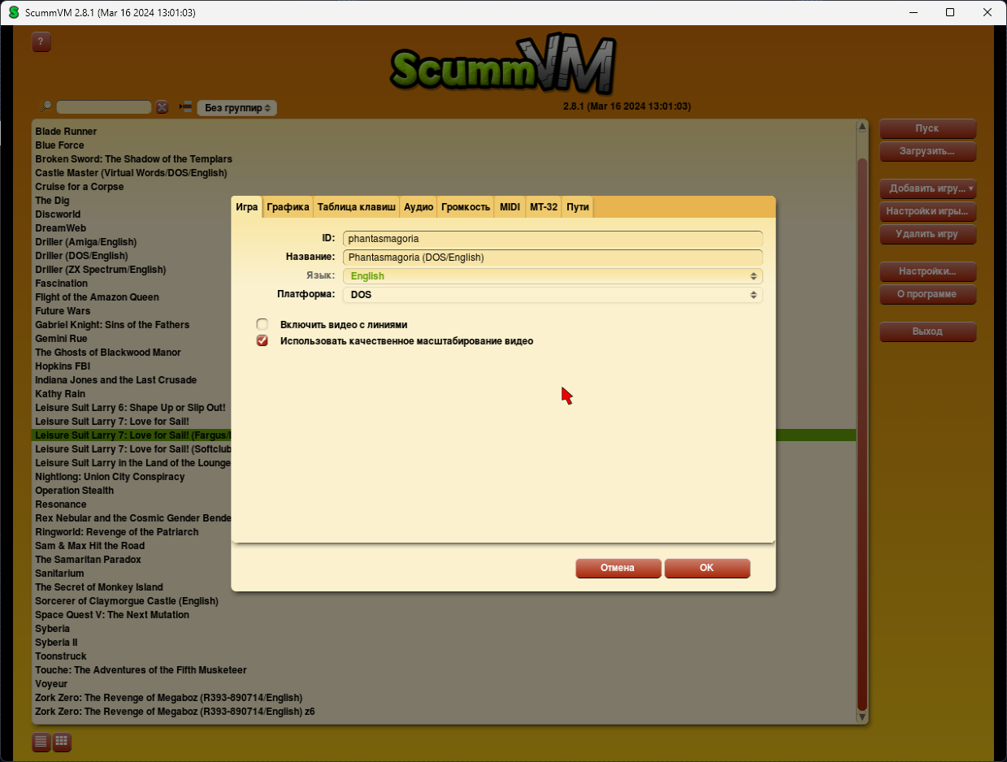The width and height of the screenshot is (1007, 762).
Task: Uncheck Использовать качественное масштабирование видео
Action: (262, 340)
